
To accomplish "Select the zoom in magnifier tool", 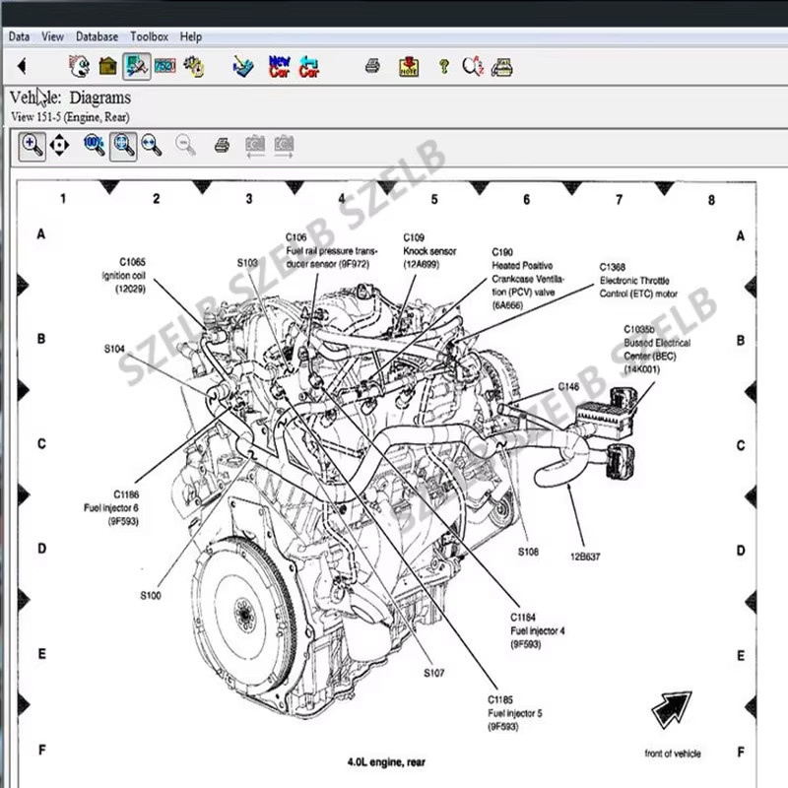I will [33, 146].
